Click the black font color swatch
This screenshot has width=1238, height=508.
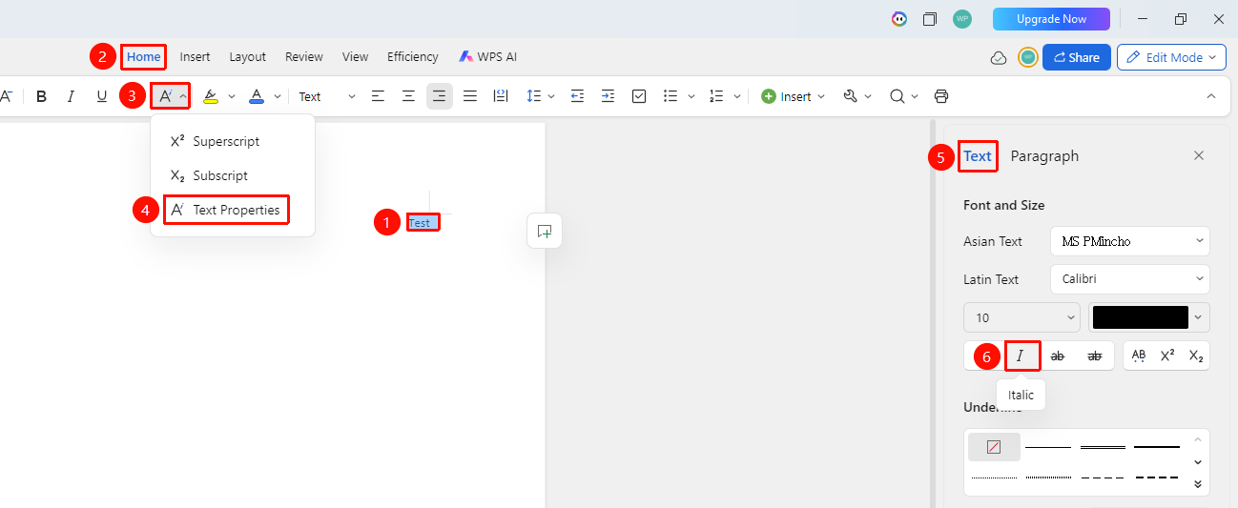(x=1141, y=317)
